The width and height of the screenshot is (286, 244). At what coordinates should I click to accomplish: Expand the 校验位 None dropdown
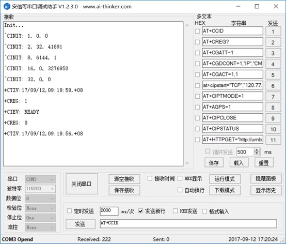[x=40, y=208]
